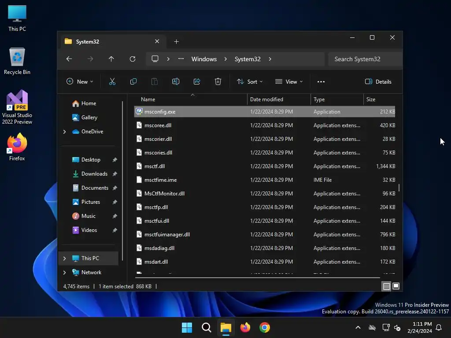Expand the Network tree node

pos(64,272)
